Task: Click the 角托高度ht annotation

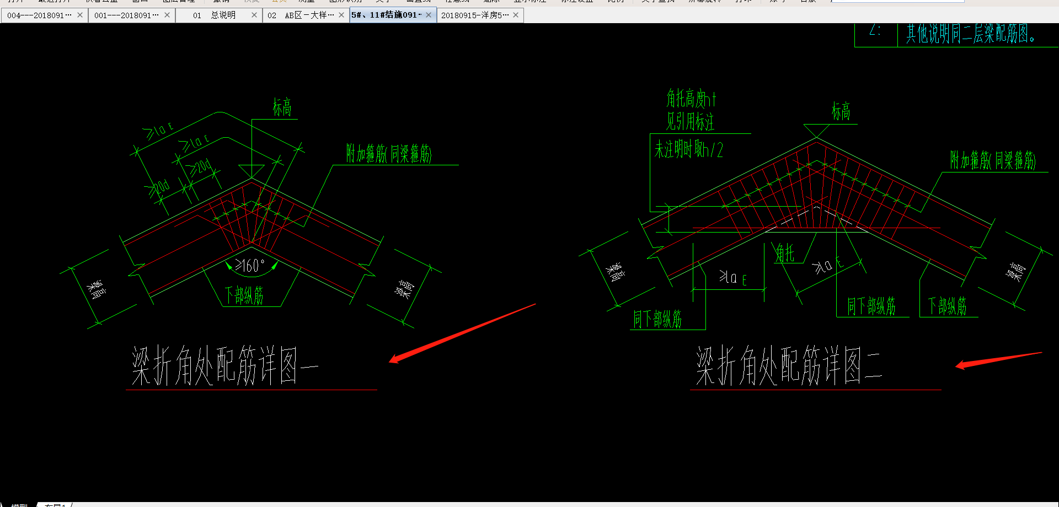Action: pos(691,99)
